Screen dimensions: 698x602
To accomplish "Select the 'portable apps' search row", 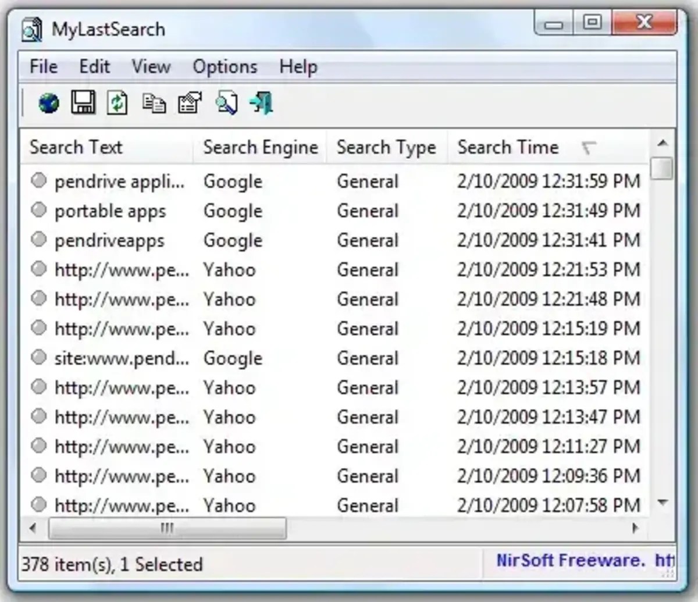I will (335, 211).
